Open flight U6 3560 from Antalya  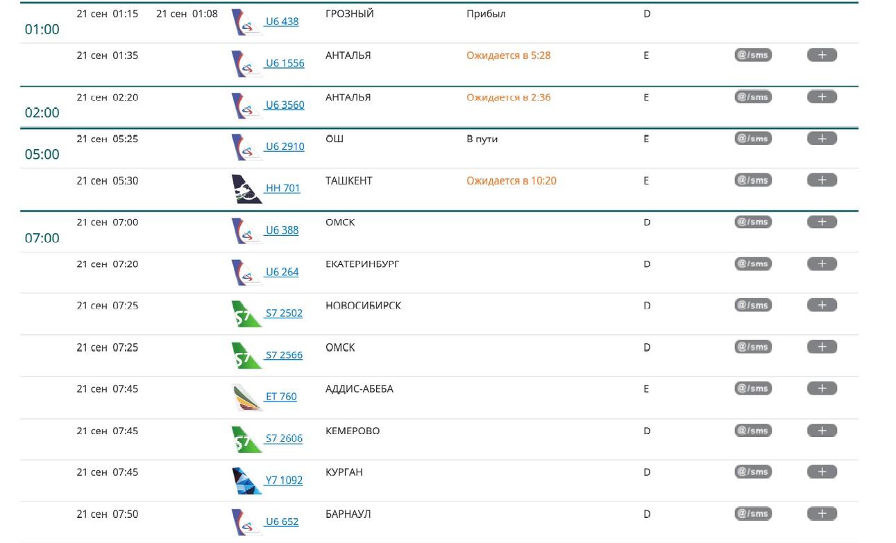point(285,105)
